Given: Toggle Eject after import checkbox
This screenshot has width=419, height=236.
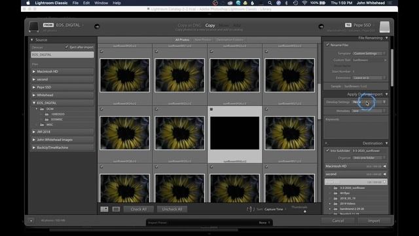Looking at the screenshot, I should [67, 47].
